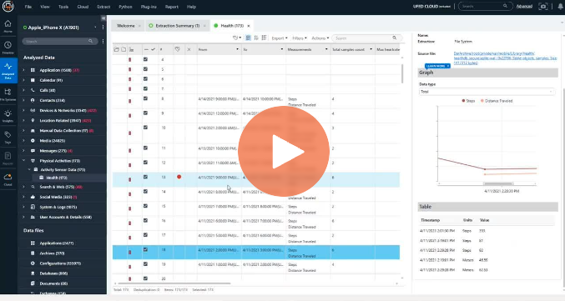
Task: Open the Tools menu
Action: click(x=63, y=7)
